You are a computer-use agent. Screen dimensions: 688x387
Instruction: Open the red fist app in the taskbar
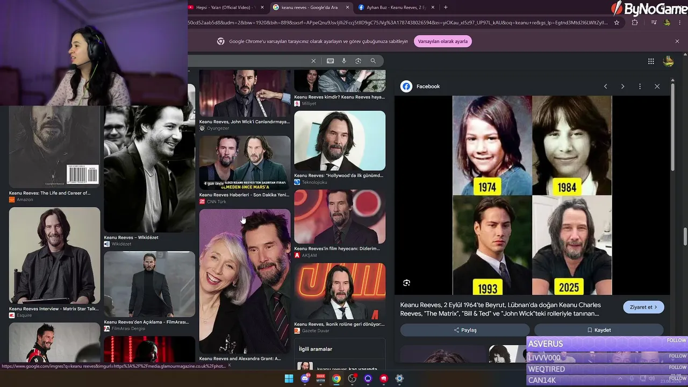[x=384, y=378]
